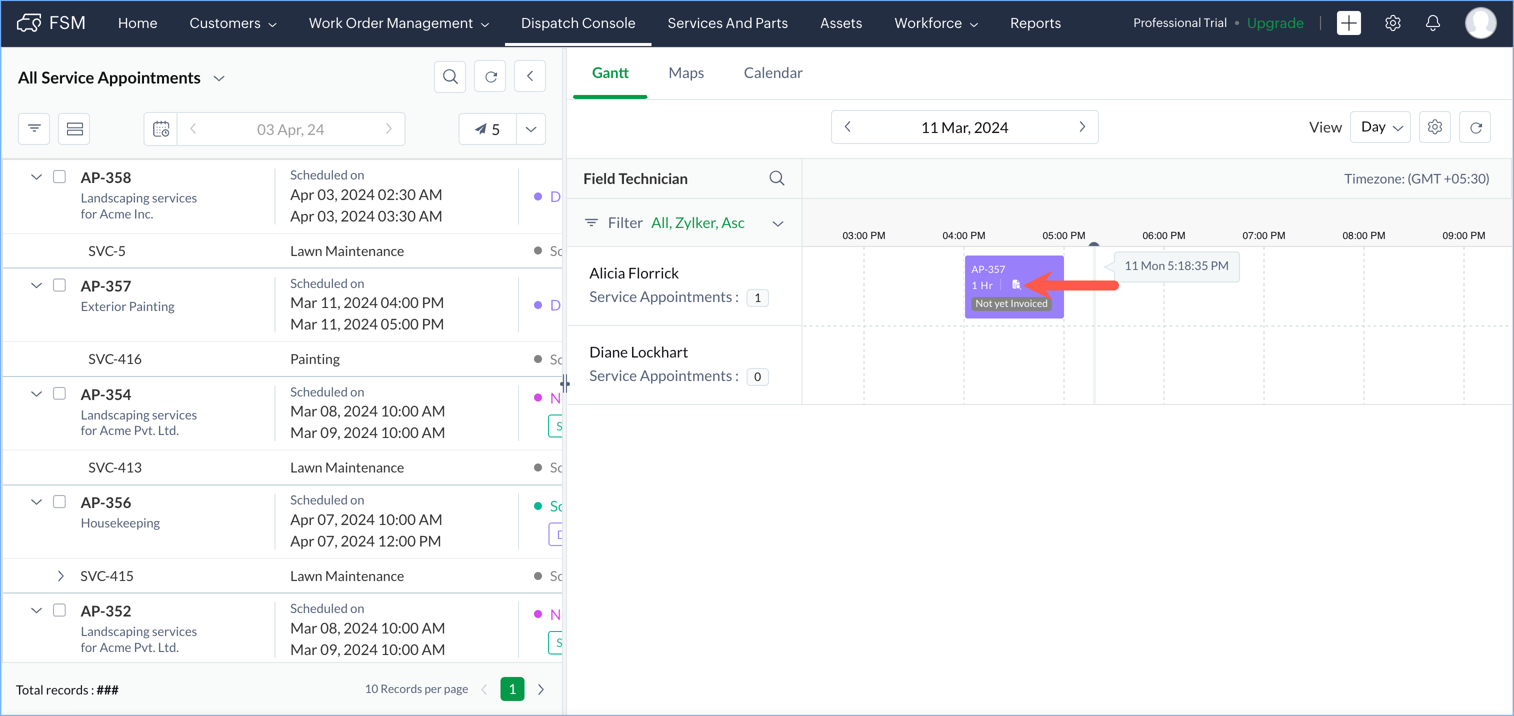The image size is (1514, 716).
Task: Open the Services And Parts menu
Action: [x=727, y=23]
